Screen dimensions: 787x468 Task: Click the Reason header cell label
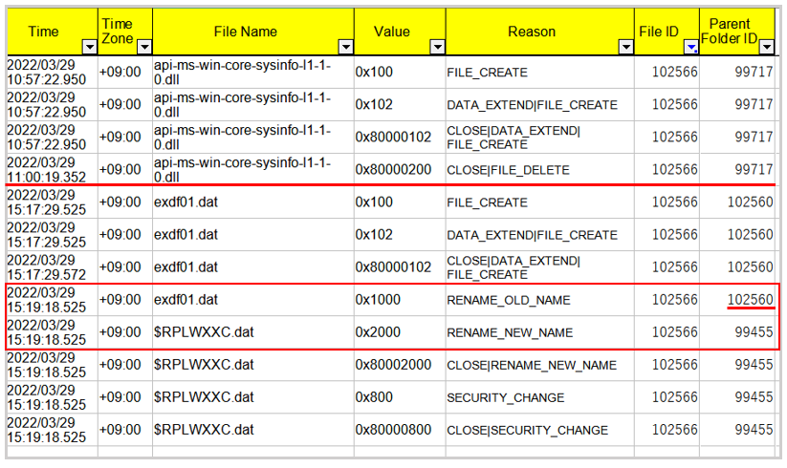coord(532,32)
